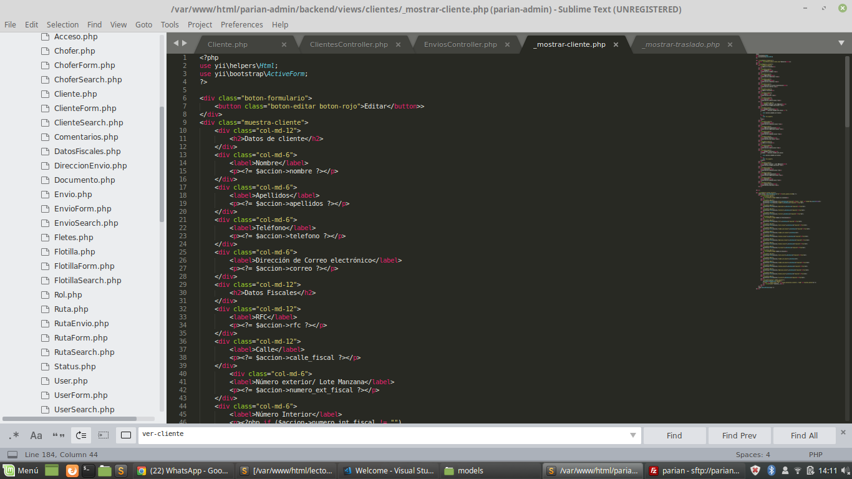The image size is (852, 479).
Task: Go to previous tab using left arrow
Action: [x=176, y=43]
